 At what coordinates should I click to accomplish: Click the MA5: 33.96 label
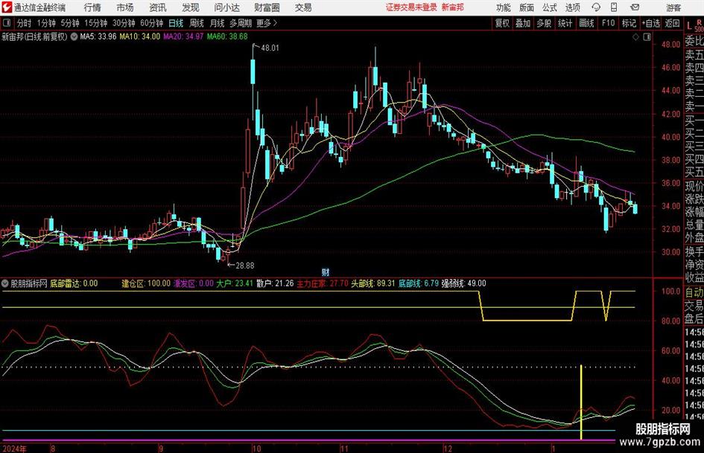(x=98, y=36)
